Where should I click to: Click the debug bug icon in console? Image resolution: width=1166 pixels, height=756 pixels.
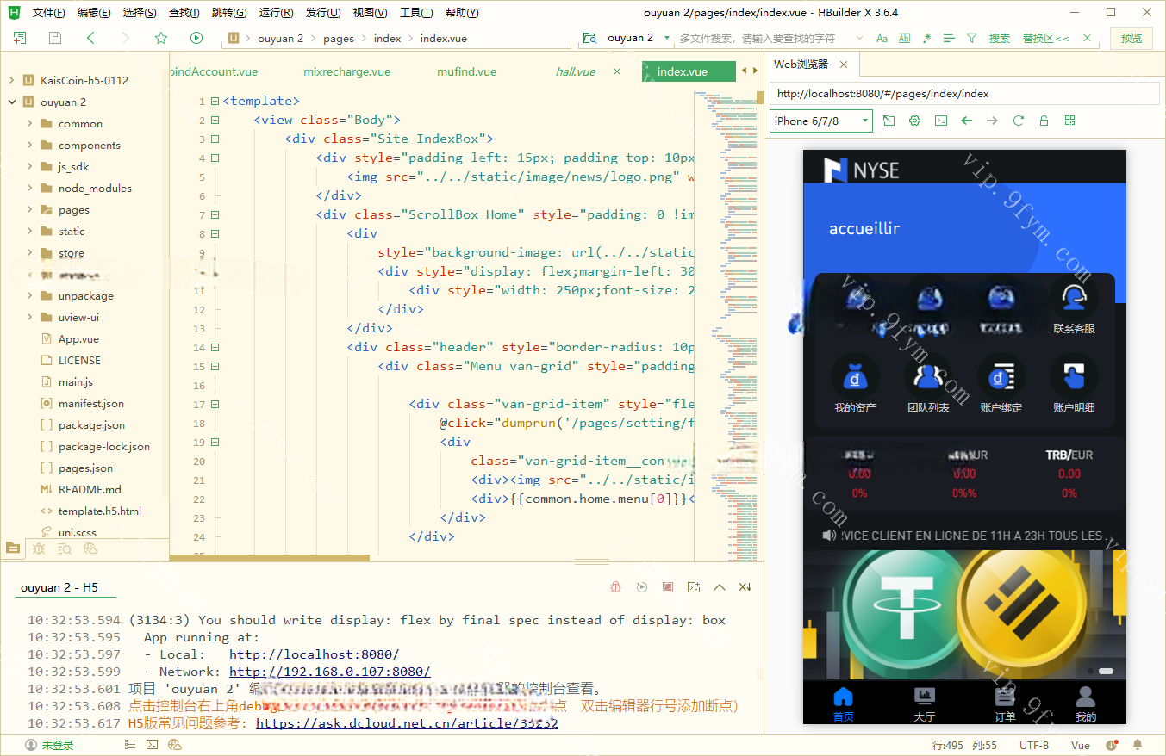click(x=616, y=587)
